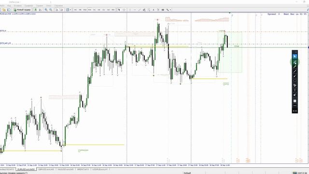This screenshot has width=309, height=174.
Task: Switch to the XAUUSD.ecn,M5 chart tab
Action: [x=66, y=170]
